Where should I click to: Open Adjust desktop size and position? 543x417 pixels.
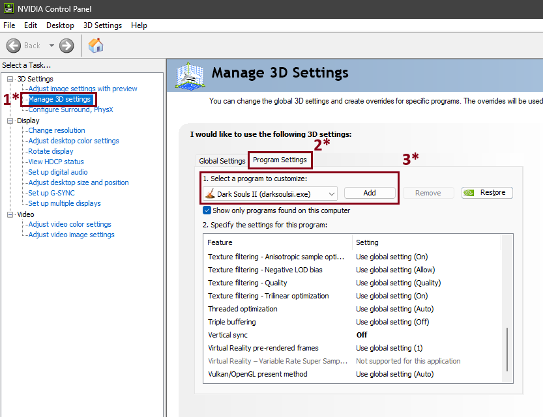pos(78,182)
